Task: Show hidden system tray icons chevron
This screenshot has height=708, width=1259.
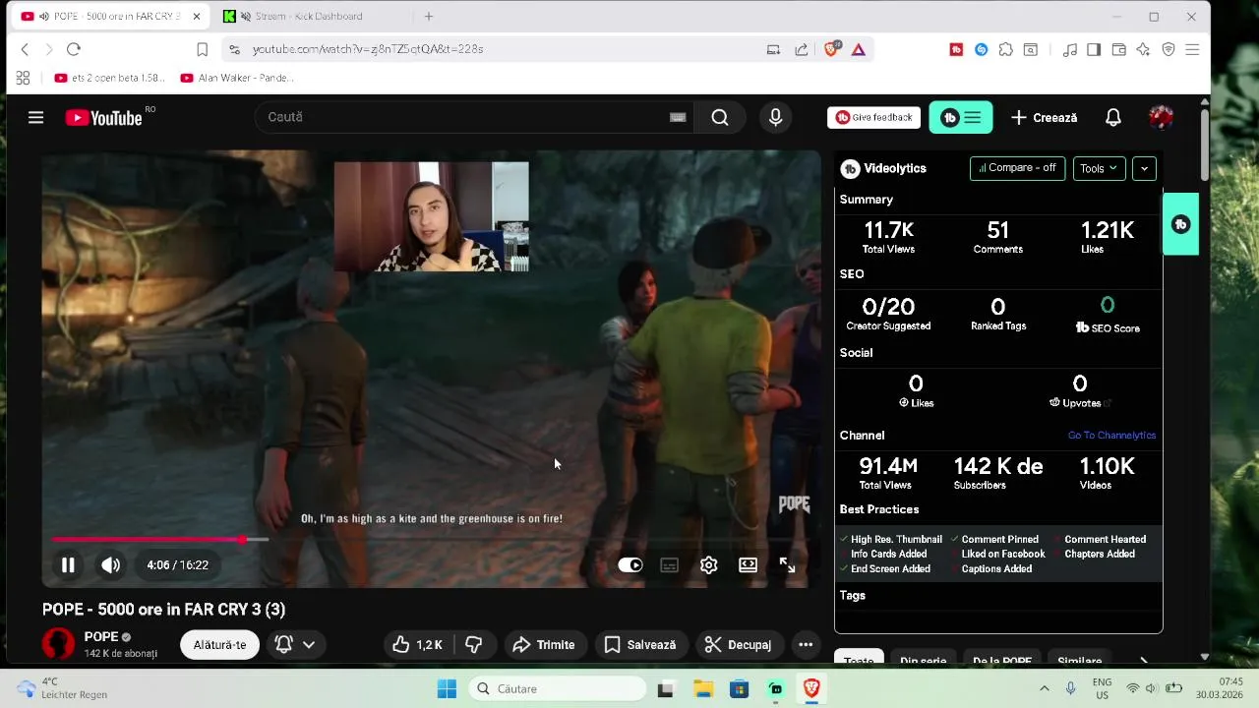Action: point(1044,688)
